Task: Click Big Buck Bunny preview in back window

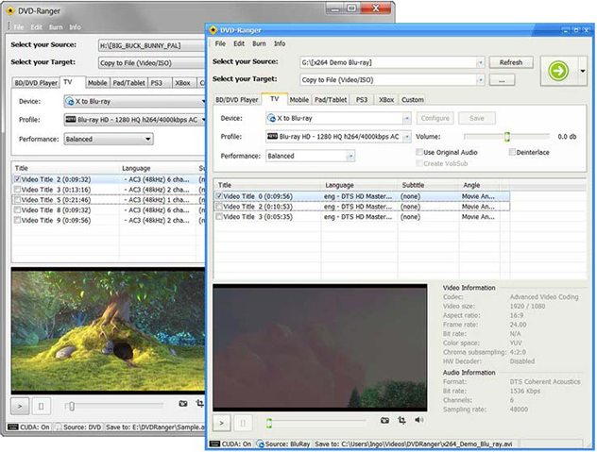Action: 108,330
